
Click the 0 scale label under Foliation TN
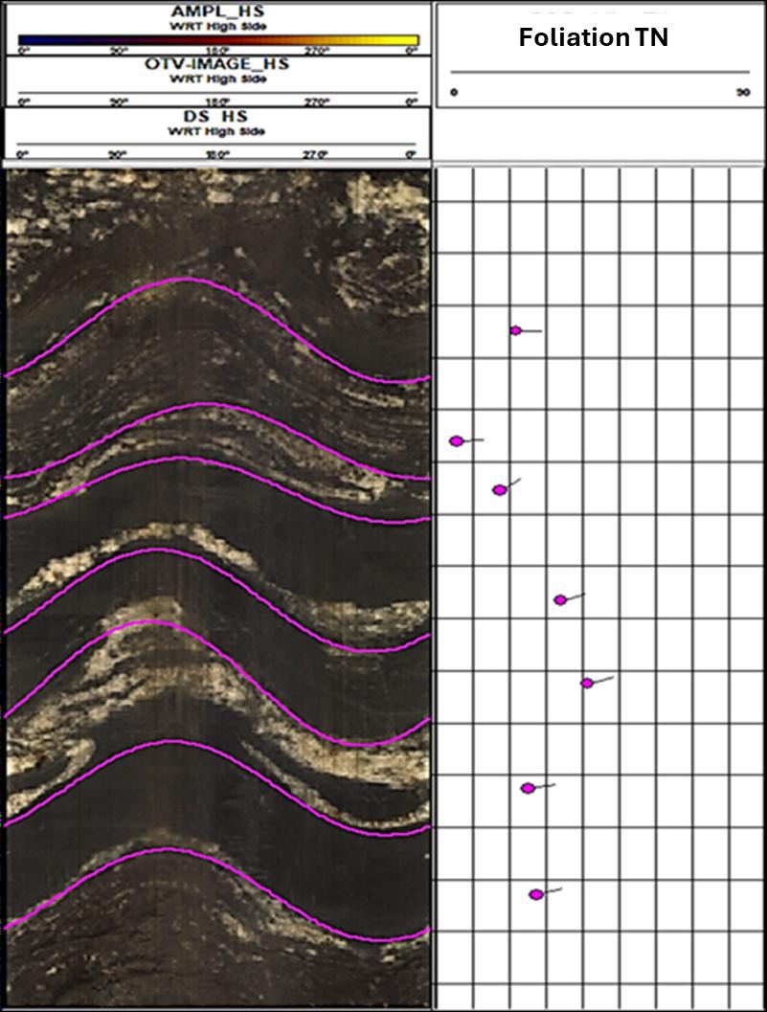pyautogui.click(x=454, y=92)
